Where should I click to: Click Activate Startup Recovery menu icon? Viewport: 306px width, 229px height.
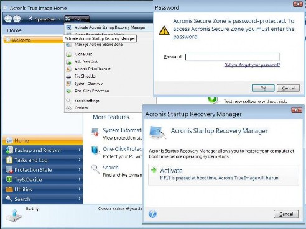coord(68,27)
